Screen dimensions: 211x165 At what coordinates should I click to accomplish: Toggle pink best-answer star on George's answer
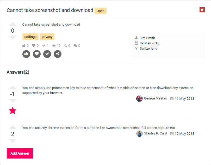(13, 111)
